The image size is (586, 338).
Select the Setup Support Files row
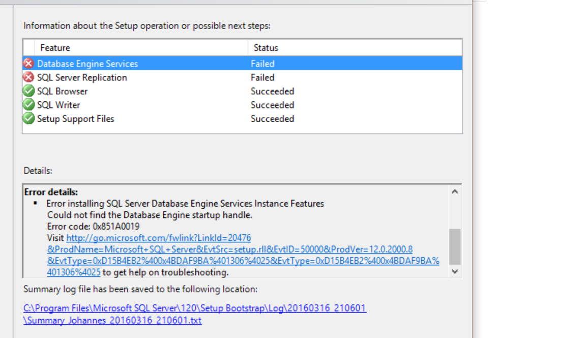243,119
